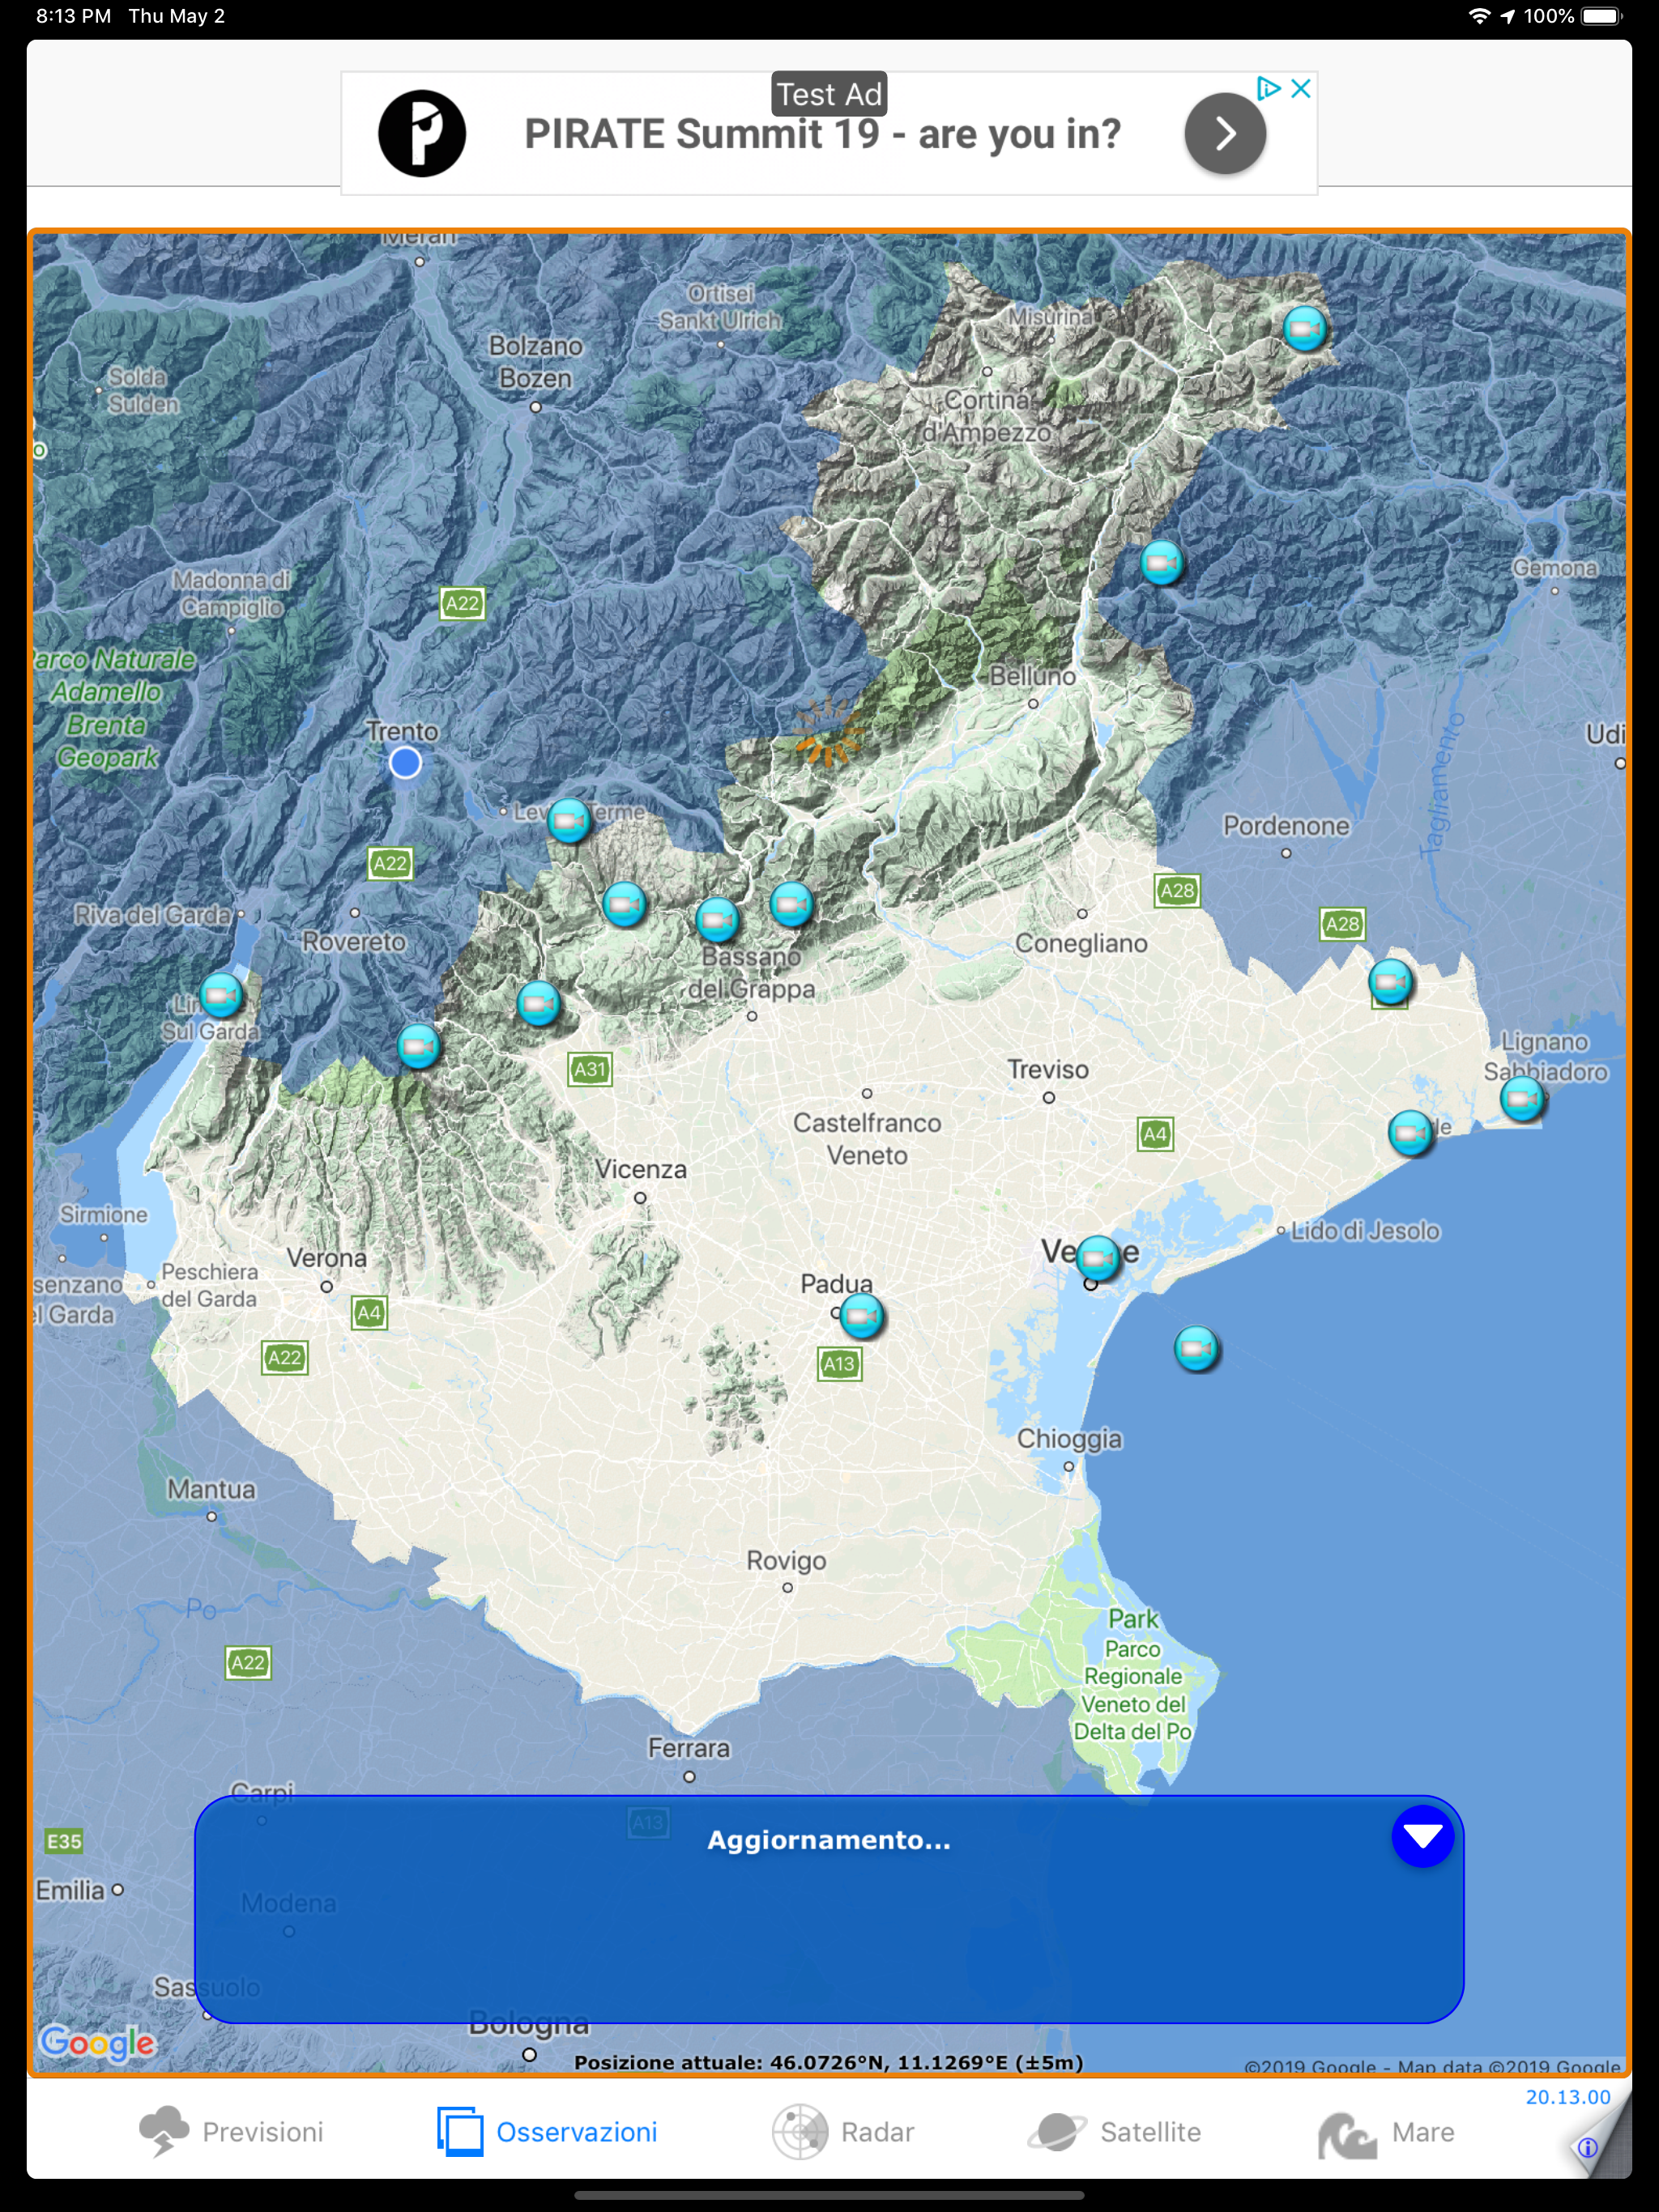Image resolution: width=1659 pixels, height=2212 pixels.
Task: Tap the Google logo on the map
Action: tap(97, 2042)
